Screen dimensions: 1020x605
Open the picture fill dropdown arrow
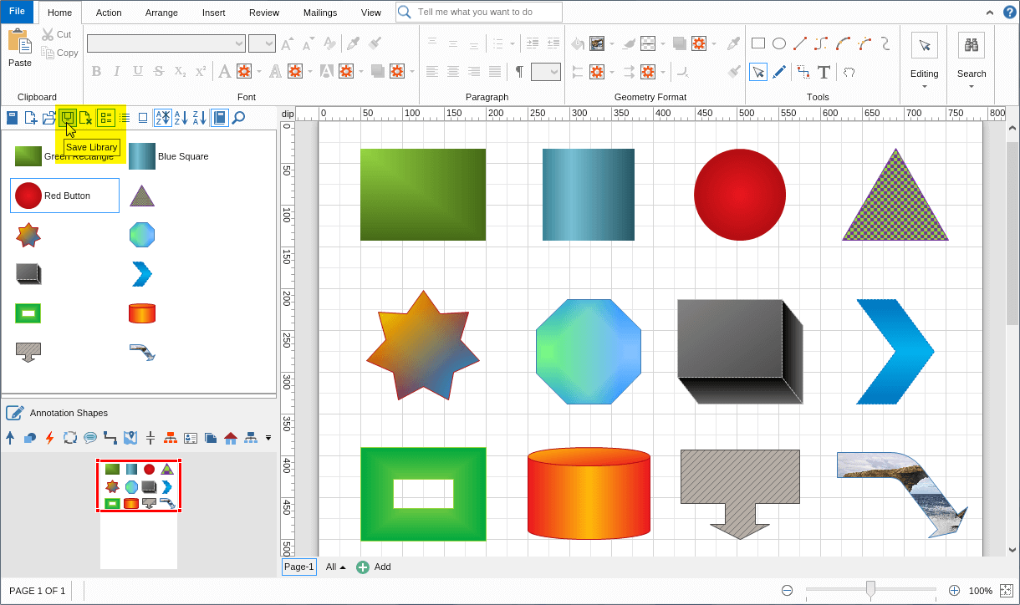click(x=611, y=43)
